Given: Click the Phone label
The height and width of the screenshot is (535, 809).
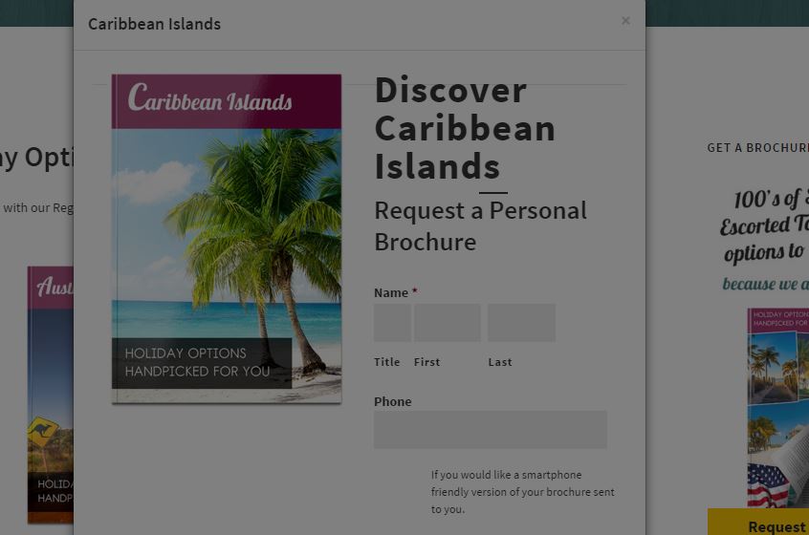Looking at the screenshot, I should point(393,401).
